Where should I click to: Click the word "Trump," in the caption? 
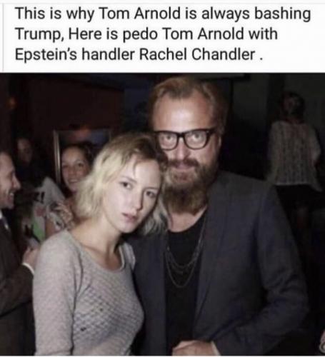(39, 34)
